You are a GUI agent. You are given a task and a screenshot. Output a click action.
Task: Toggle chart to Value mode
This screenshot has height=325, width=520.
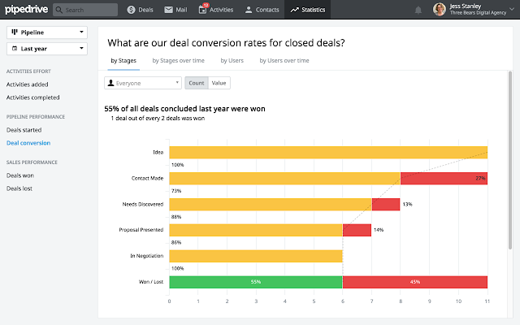219,83
